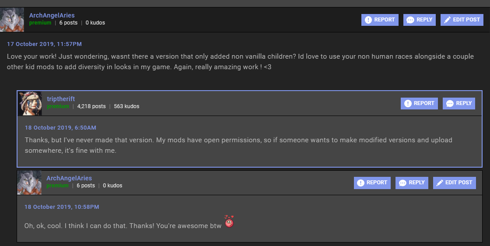
Task: Open ArchAngelAries profile from top post username
Action: (x=52, y=15)
